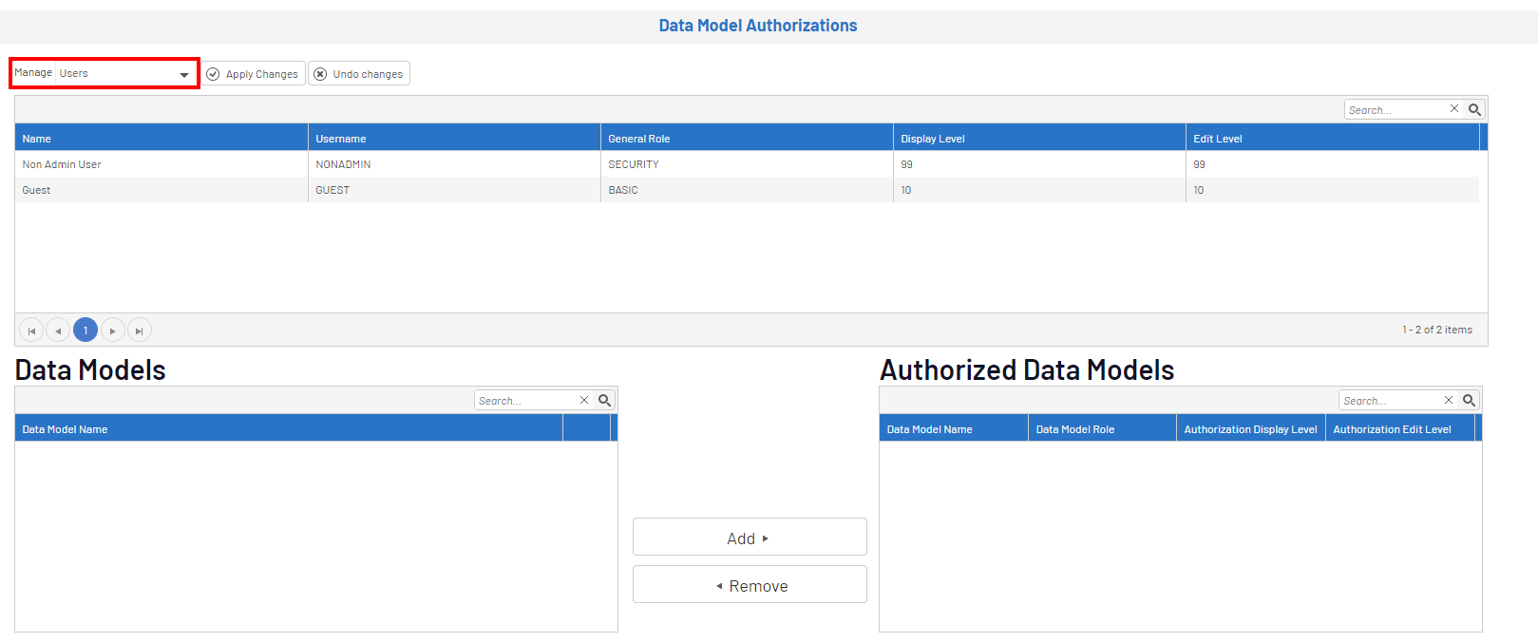Click magnifier icon in Data Models search

[604, 400]
